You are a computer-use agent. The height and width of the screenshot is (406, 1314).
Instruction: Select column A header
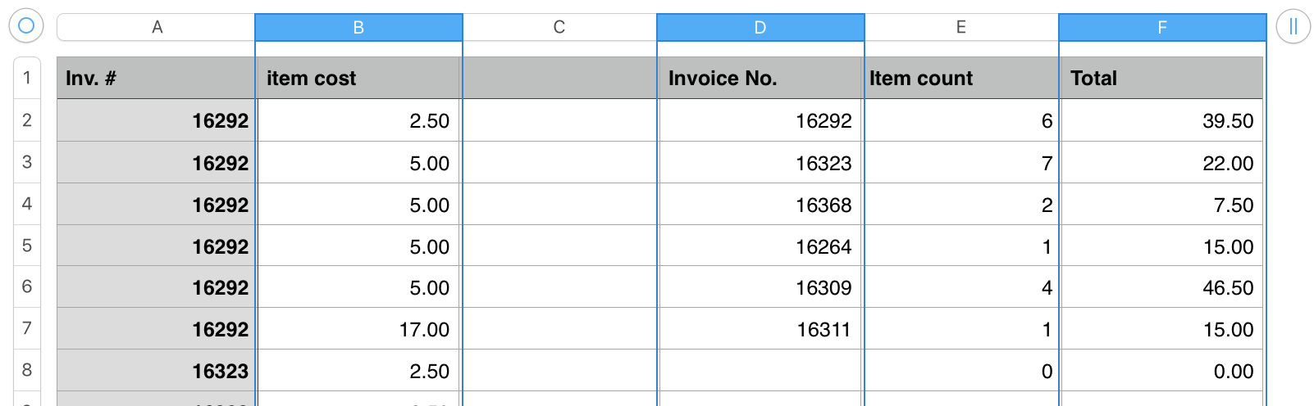pos(156,27)
